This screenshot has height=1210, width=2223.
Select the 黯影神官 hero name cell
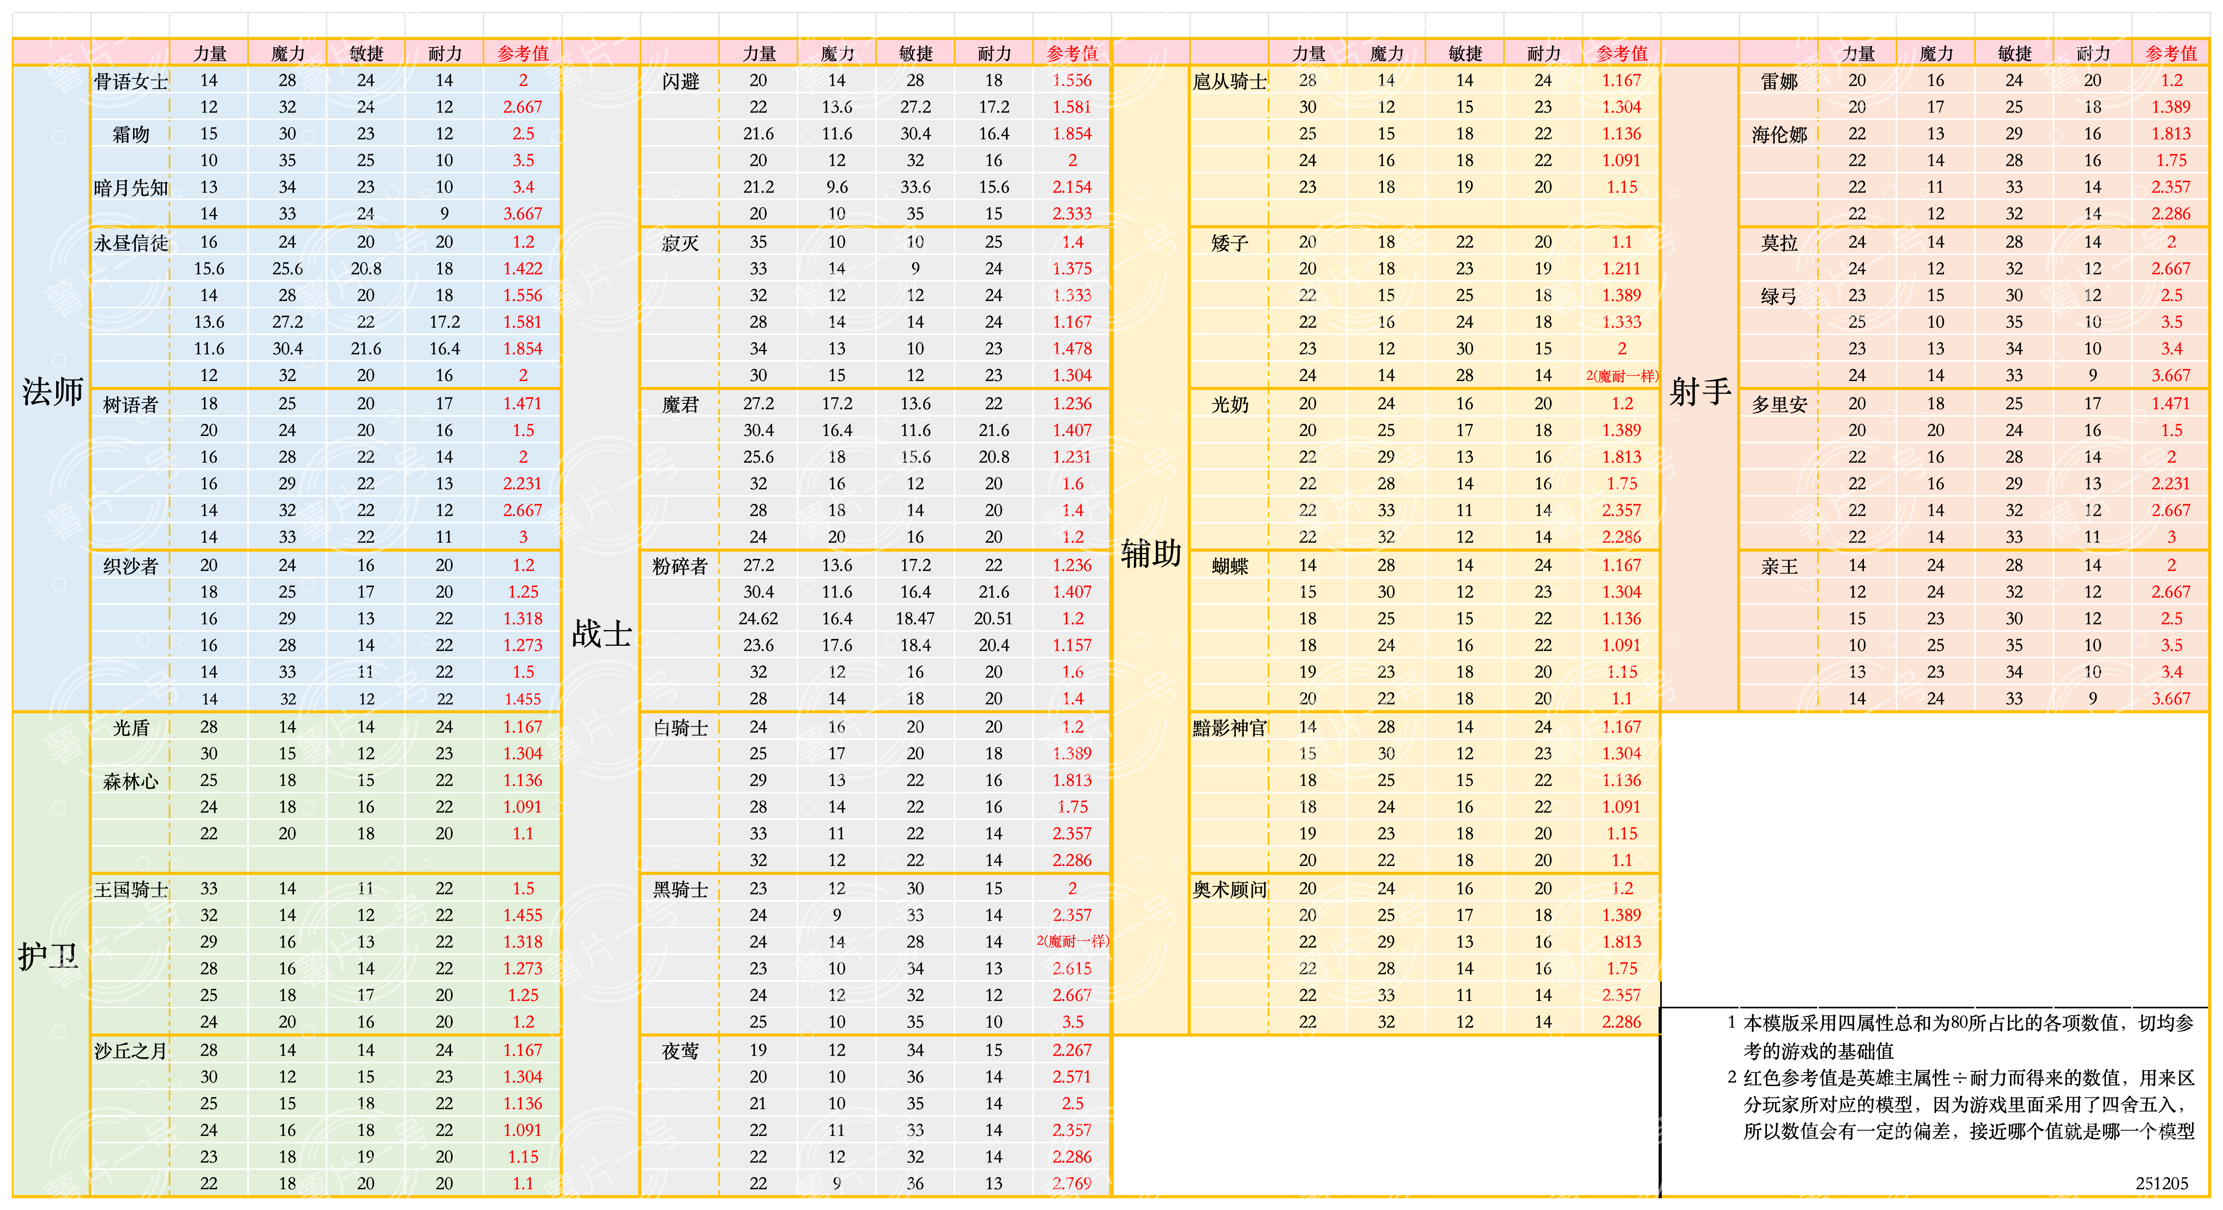click(x=1229, y=727)
